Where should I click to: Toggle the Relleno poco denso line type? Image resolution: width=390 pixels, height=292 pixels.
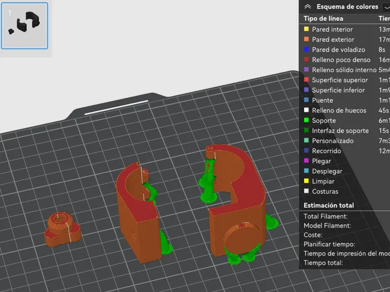pyautogui.click(x=341, y=60)
